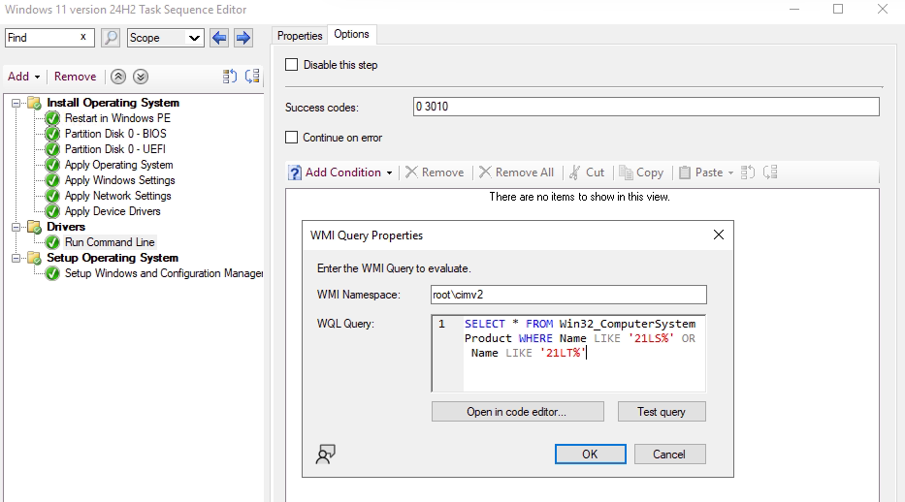Go to next search result arrow

(x=243, y=38)
